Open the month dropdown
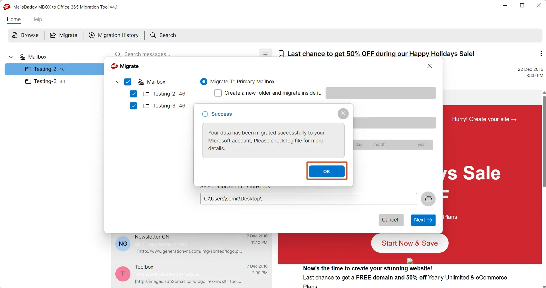 [x=379, y=145]
